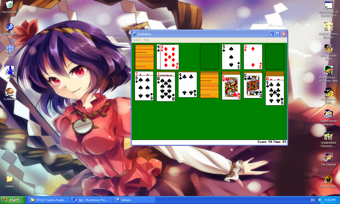Select the Kanon desktop shortcut
340x204 pixels.
click(x=10, y=51)
